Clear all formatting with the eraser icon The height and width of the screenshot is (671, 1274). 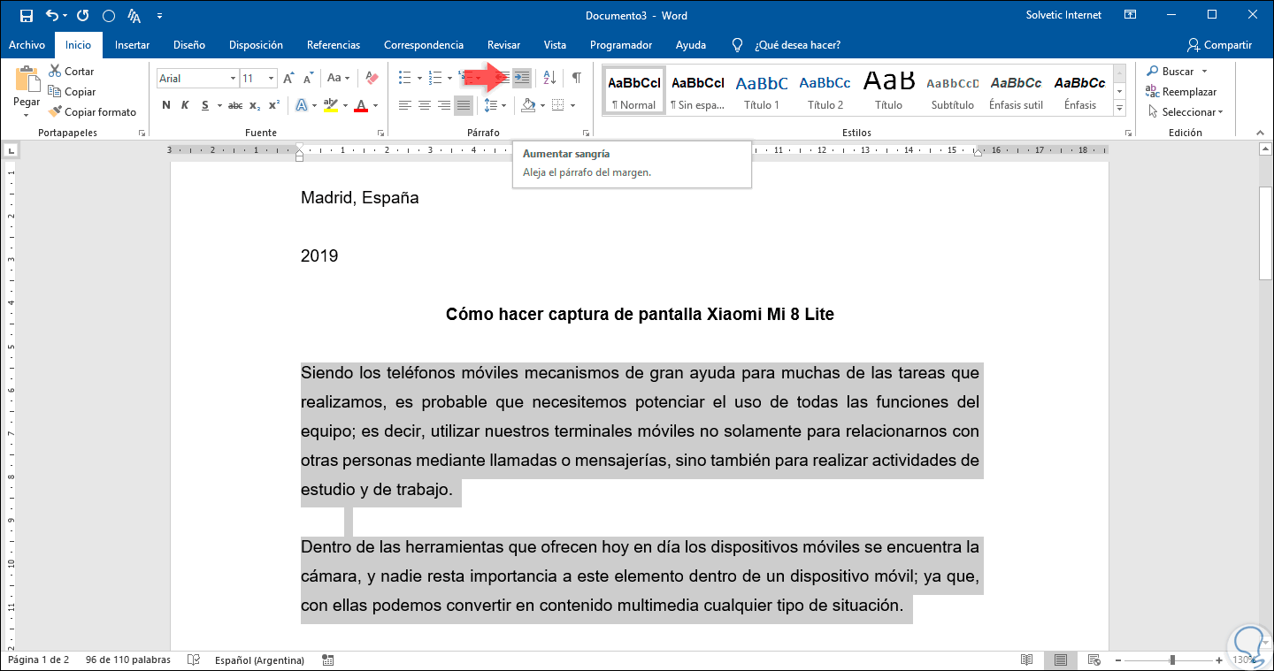[372, 79]
